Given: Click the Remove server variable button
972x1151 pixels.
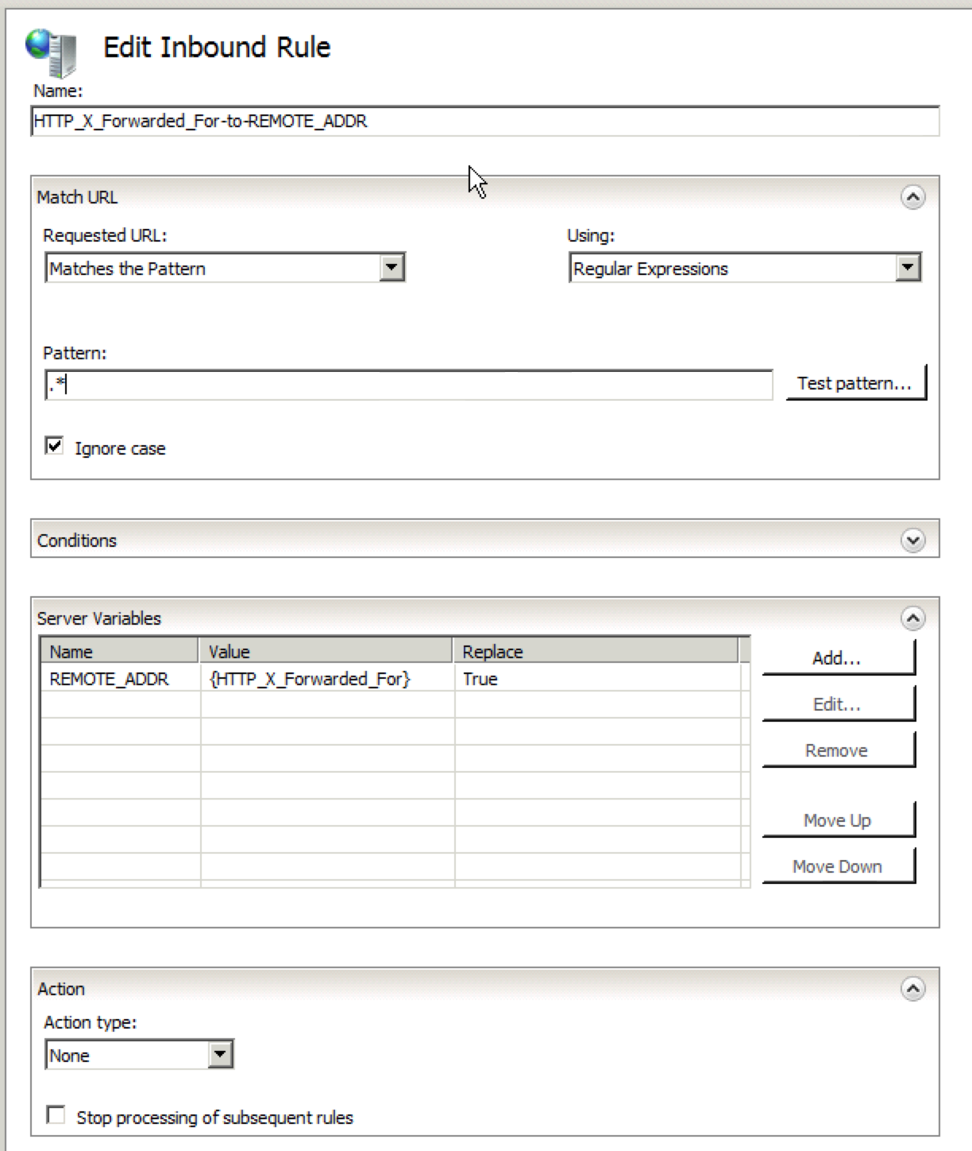Looking at the screenshot, I should (839, 750).
